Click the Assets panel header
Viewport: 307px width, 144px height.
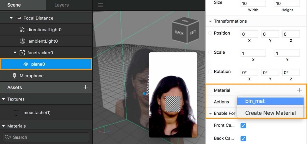click(46, 87)
